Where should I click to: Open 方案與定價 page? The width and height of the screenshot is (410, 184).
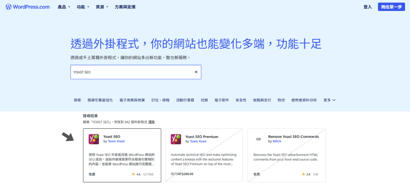(125, 7)
